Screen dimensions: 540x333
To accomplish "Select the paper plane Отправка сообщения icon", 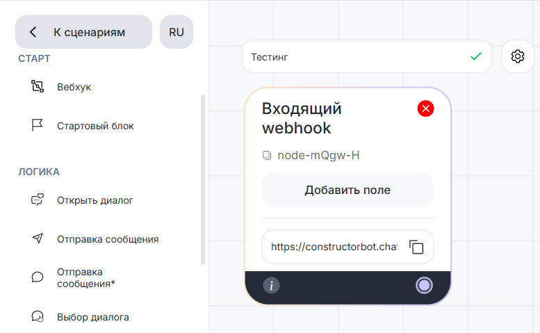I will click(38, 239).
